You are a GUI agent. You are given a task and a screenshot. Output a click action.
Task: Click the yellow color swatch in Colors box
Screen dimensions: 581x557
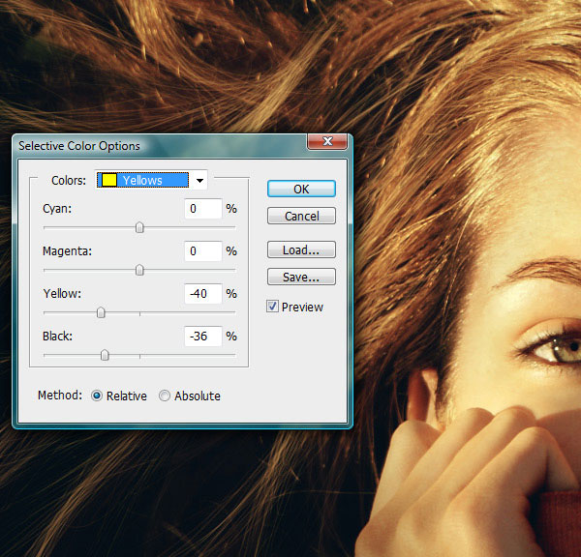coord(109,180)
